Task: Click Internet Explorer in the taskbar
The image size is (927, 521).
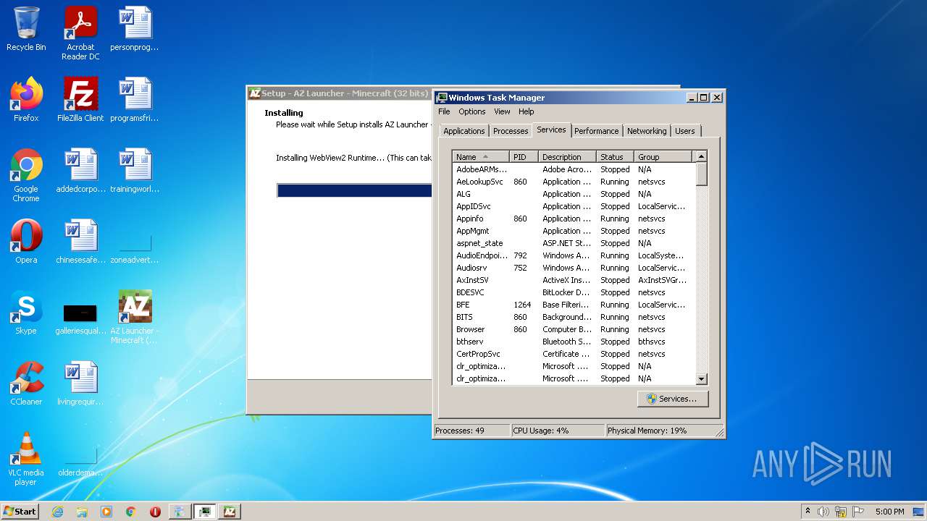Action: point(57,512)
